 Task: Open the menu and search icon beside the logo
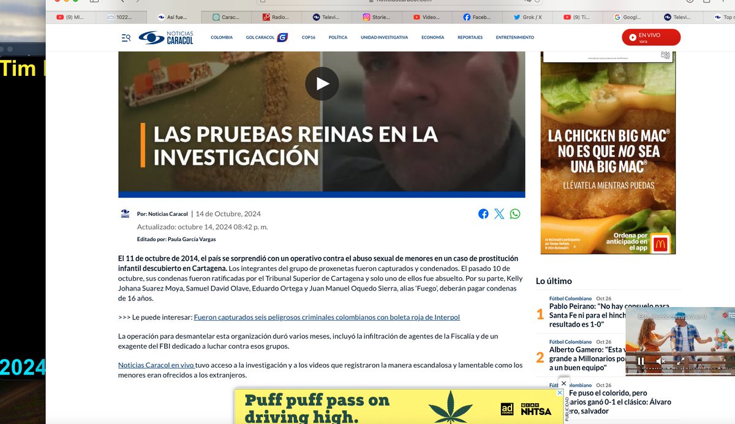(x=126, y=38)
